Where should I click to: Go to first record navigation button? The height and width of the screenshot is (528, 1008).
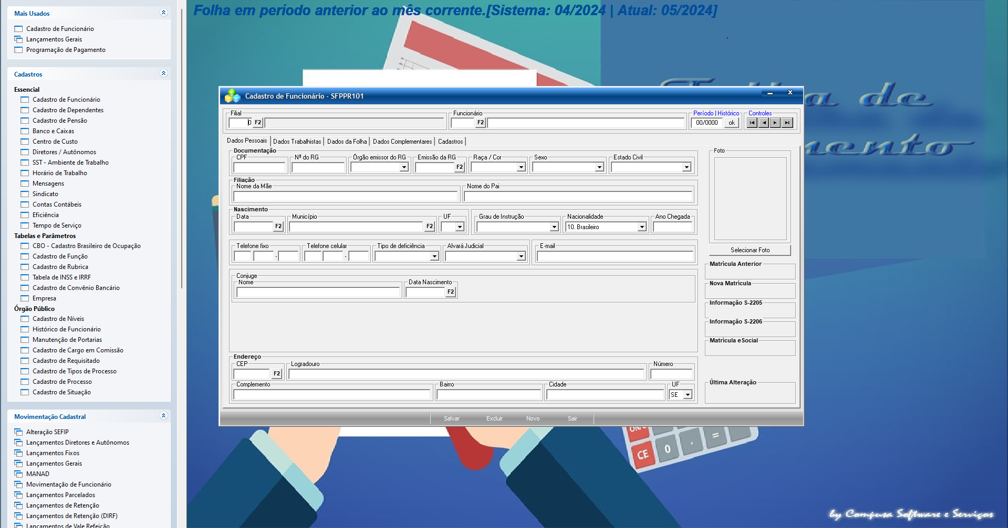point(752,123)
